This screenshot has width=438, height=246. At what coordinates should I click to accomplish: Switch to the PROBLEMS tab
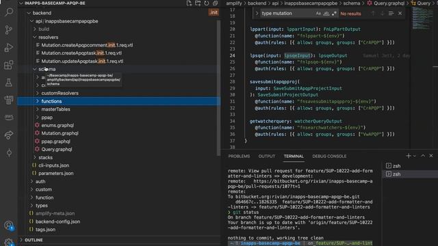(x=239, y=156)
